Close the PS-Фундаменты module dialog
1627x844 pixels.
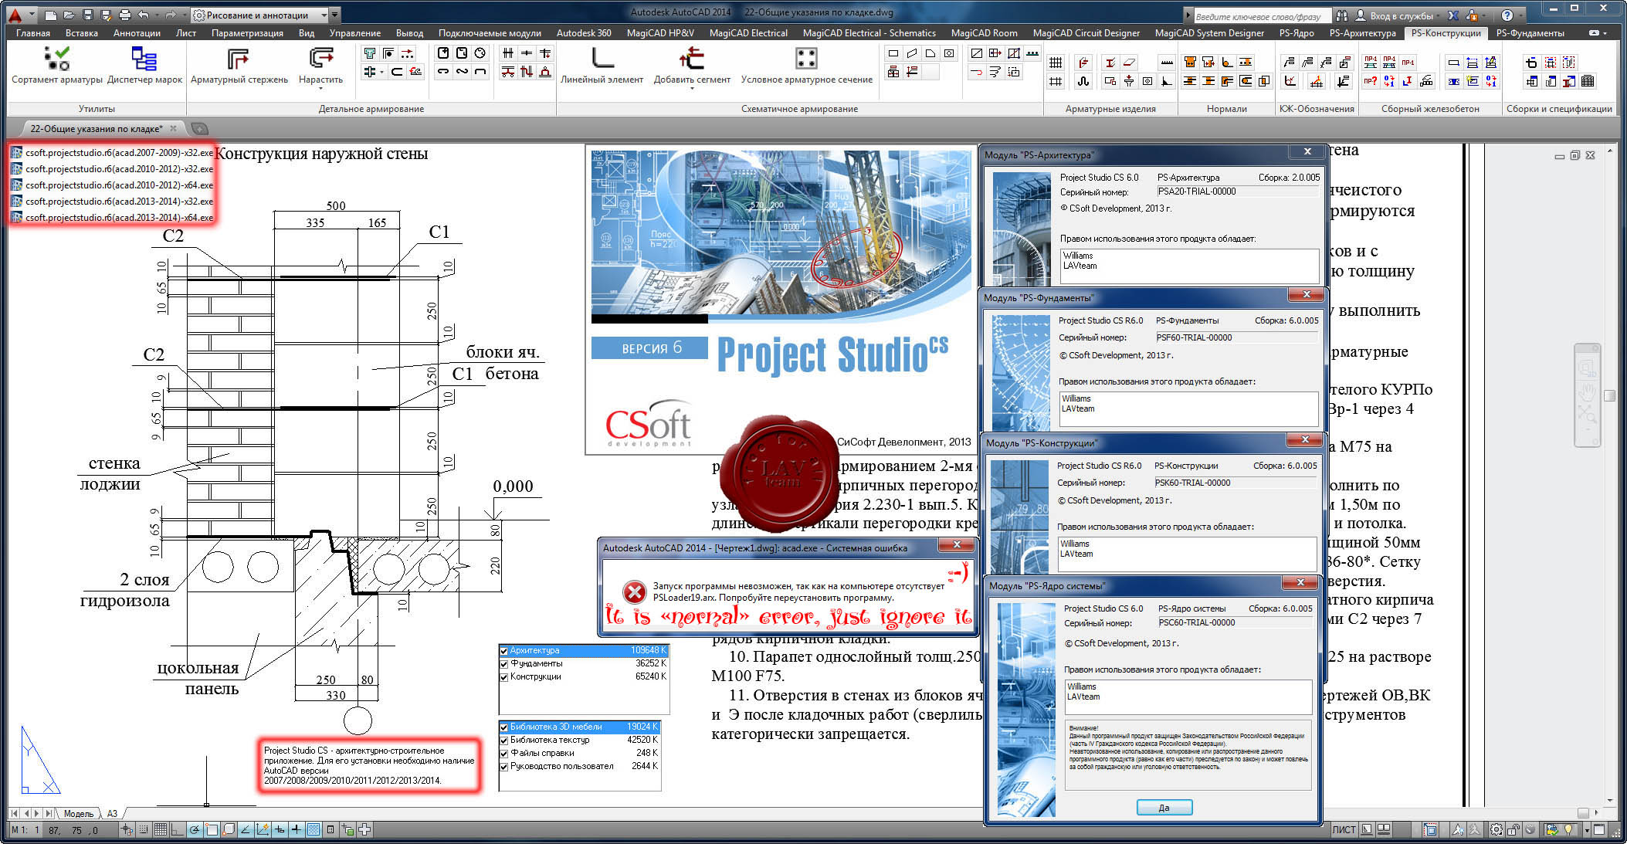click(1307, 294)
